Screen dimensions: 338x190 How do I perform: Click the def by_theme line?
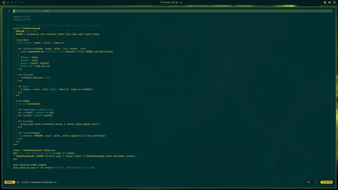coord(25,121)
